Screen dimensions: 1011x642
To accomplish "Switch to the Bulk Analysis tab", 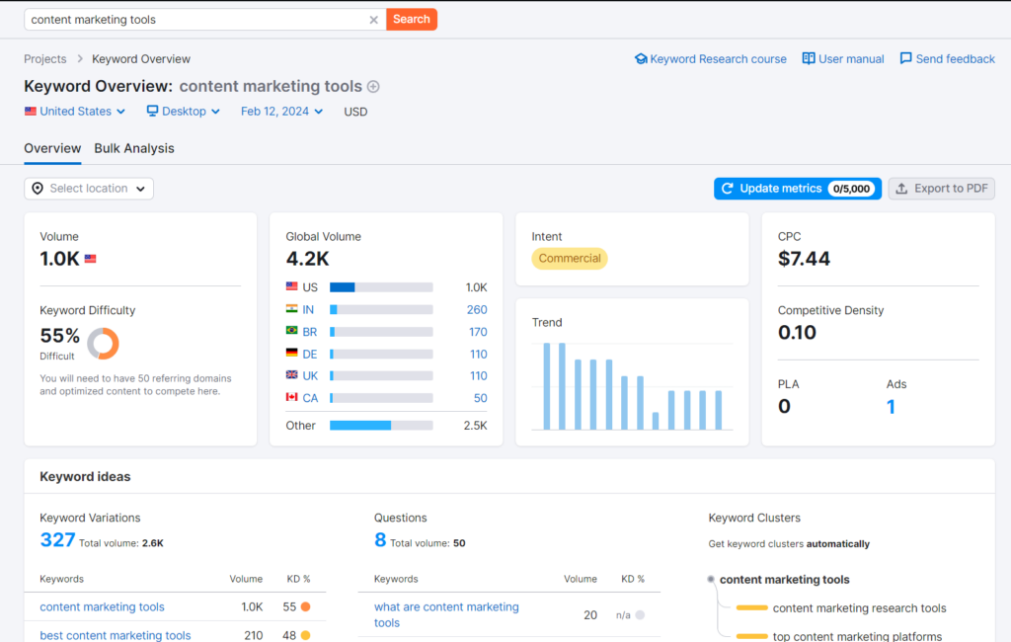I will [x=134, y=148].
